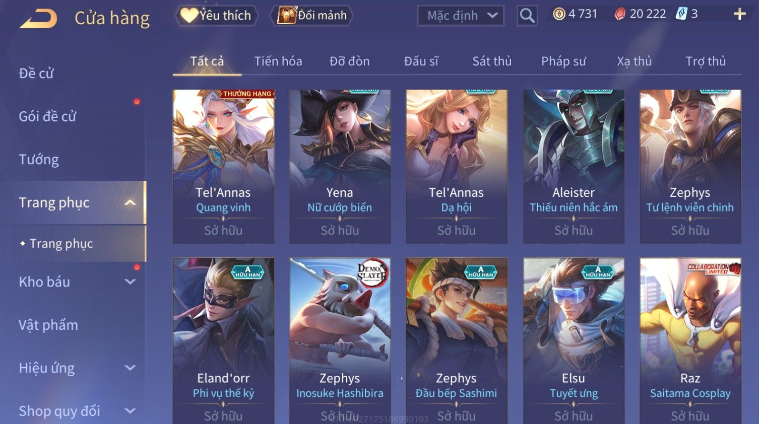Viewport: 759px width, 424px height.
Task: Open the search magnifier icon
Action: tap(527, 16)
